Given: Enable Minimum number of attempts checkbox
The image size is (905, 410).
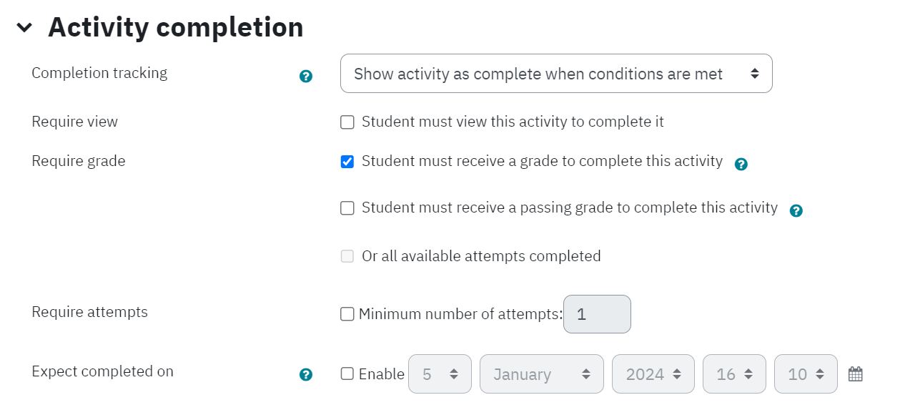Looking at the screenshot, I should pos(347,314).
